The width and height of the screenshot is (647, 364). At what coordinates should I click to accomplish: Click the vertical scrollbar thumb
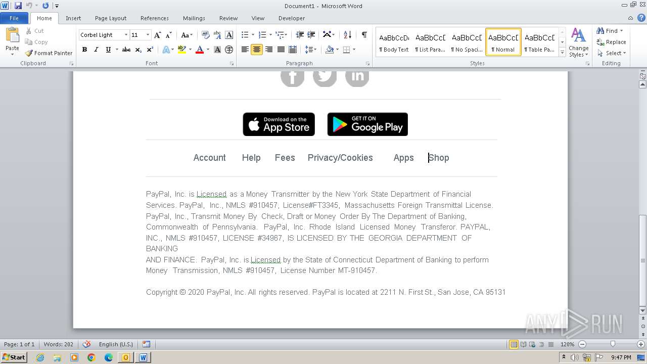[643, 260]
